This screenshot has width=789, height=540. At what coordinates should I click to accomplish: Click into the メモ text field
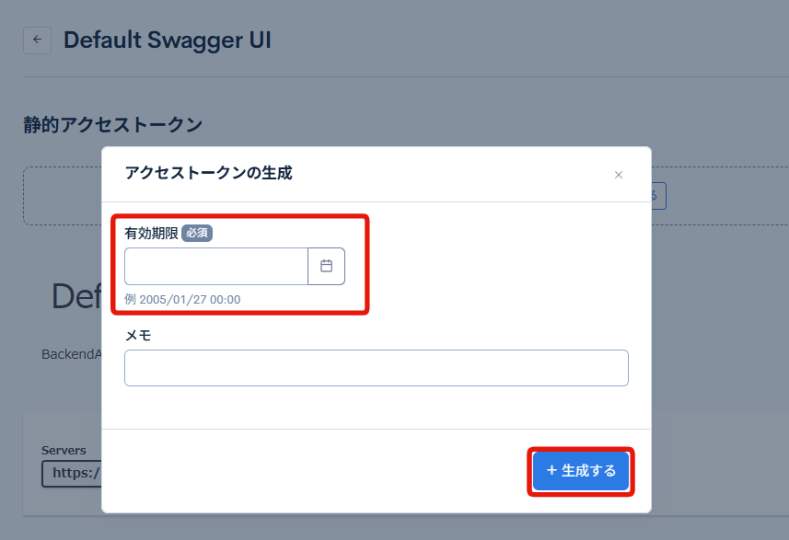(x=376, y=368)
